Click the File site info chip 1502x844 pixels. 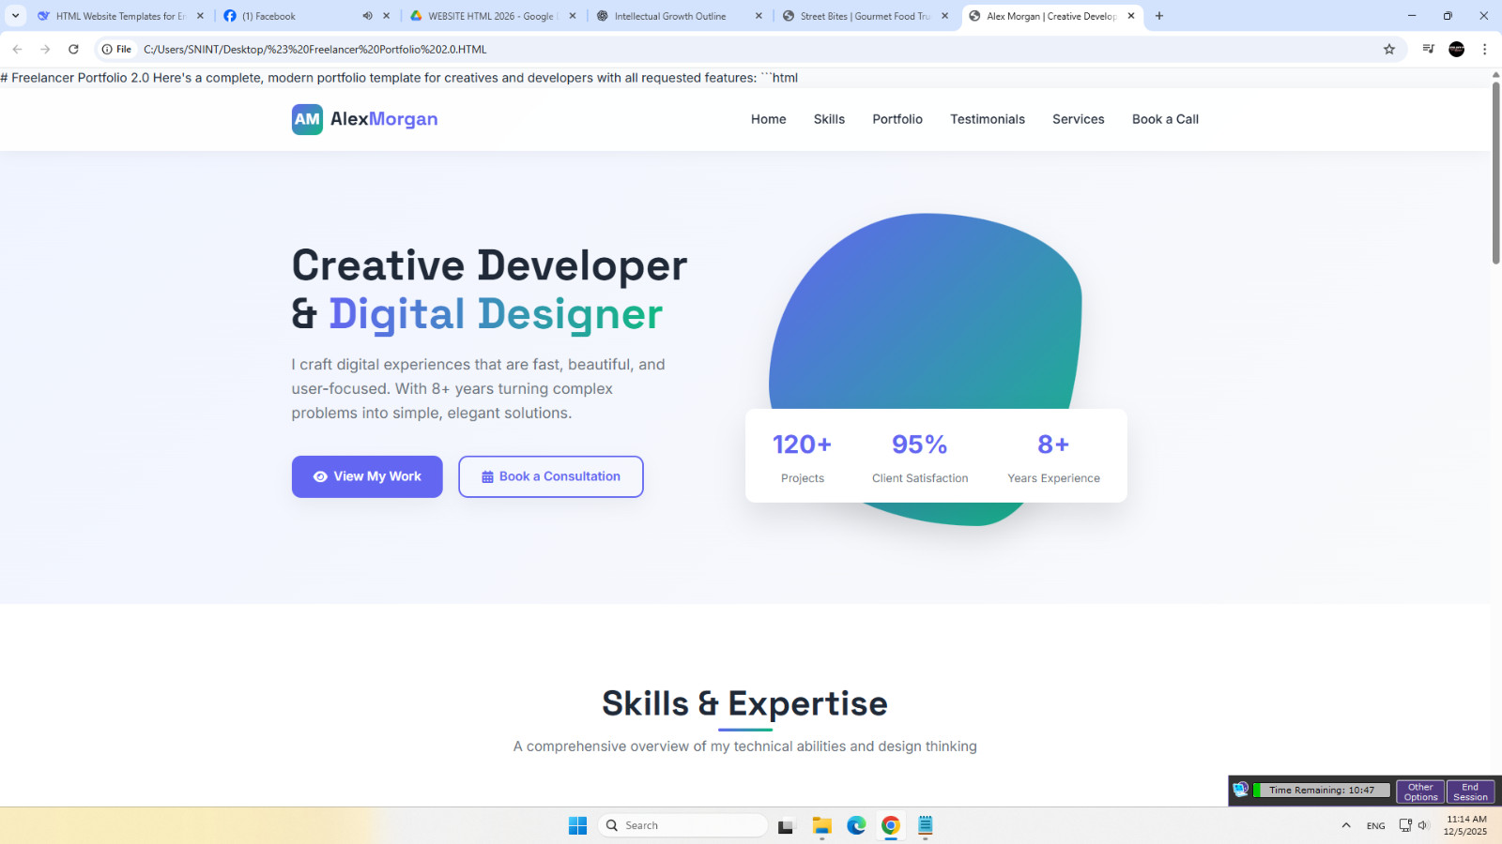point(116,49)
